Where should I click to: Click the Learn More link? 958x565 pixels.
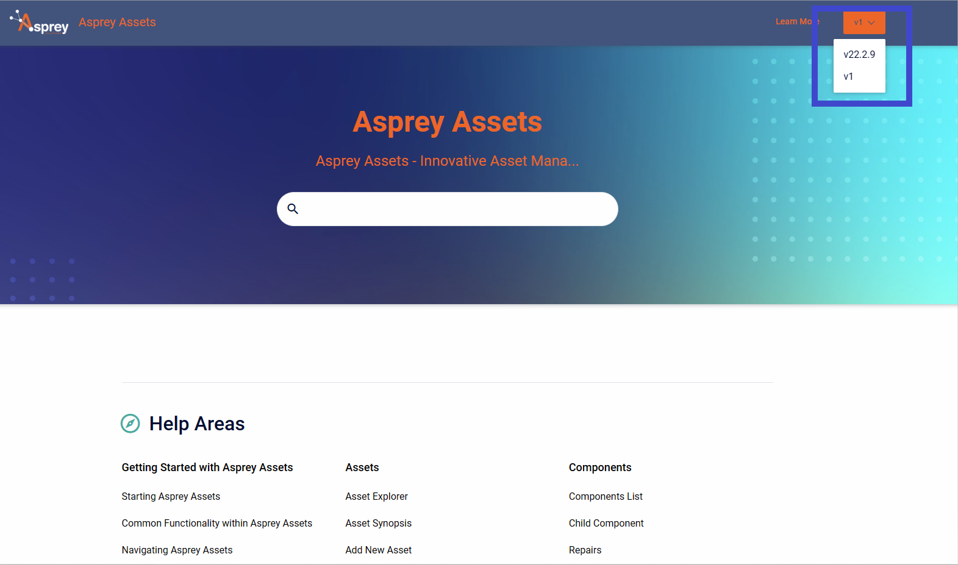tap(795, 21)
